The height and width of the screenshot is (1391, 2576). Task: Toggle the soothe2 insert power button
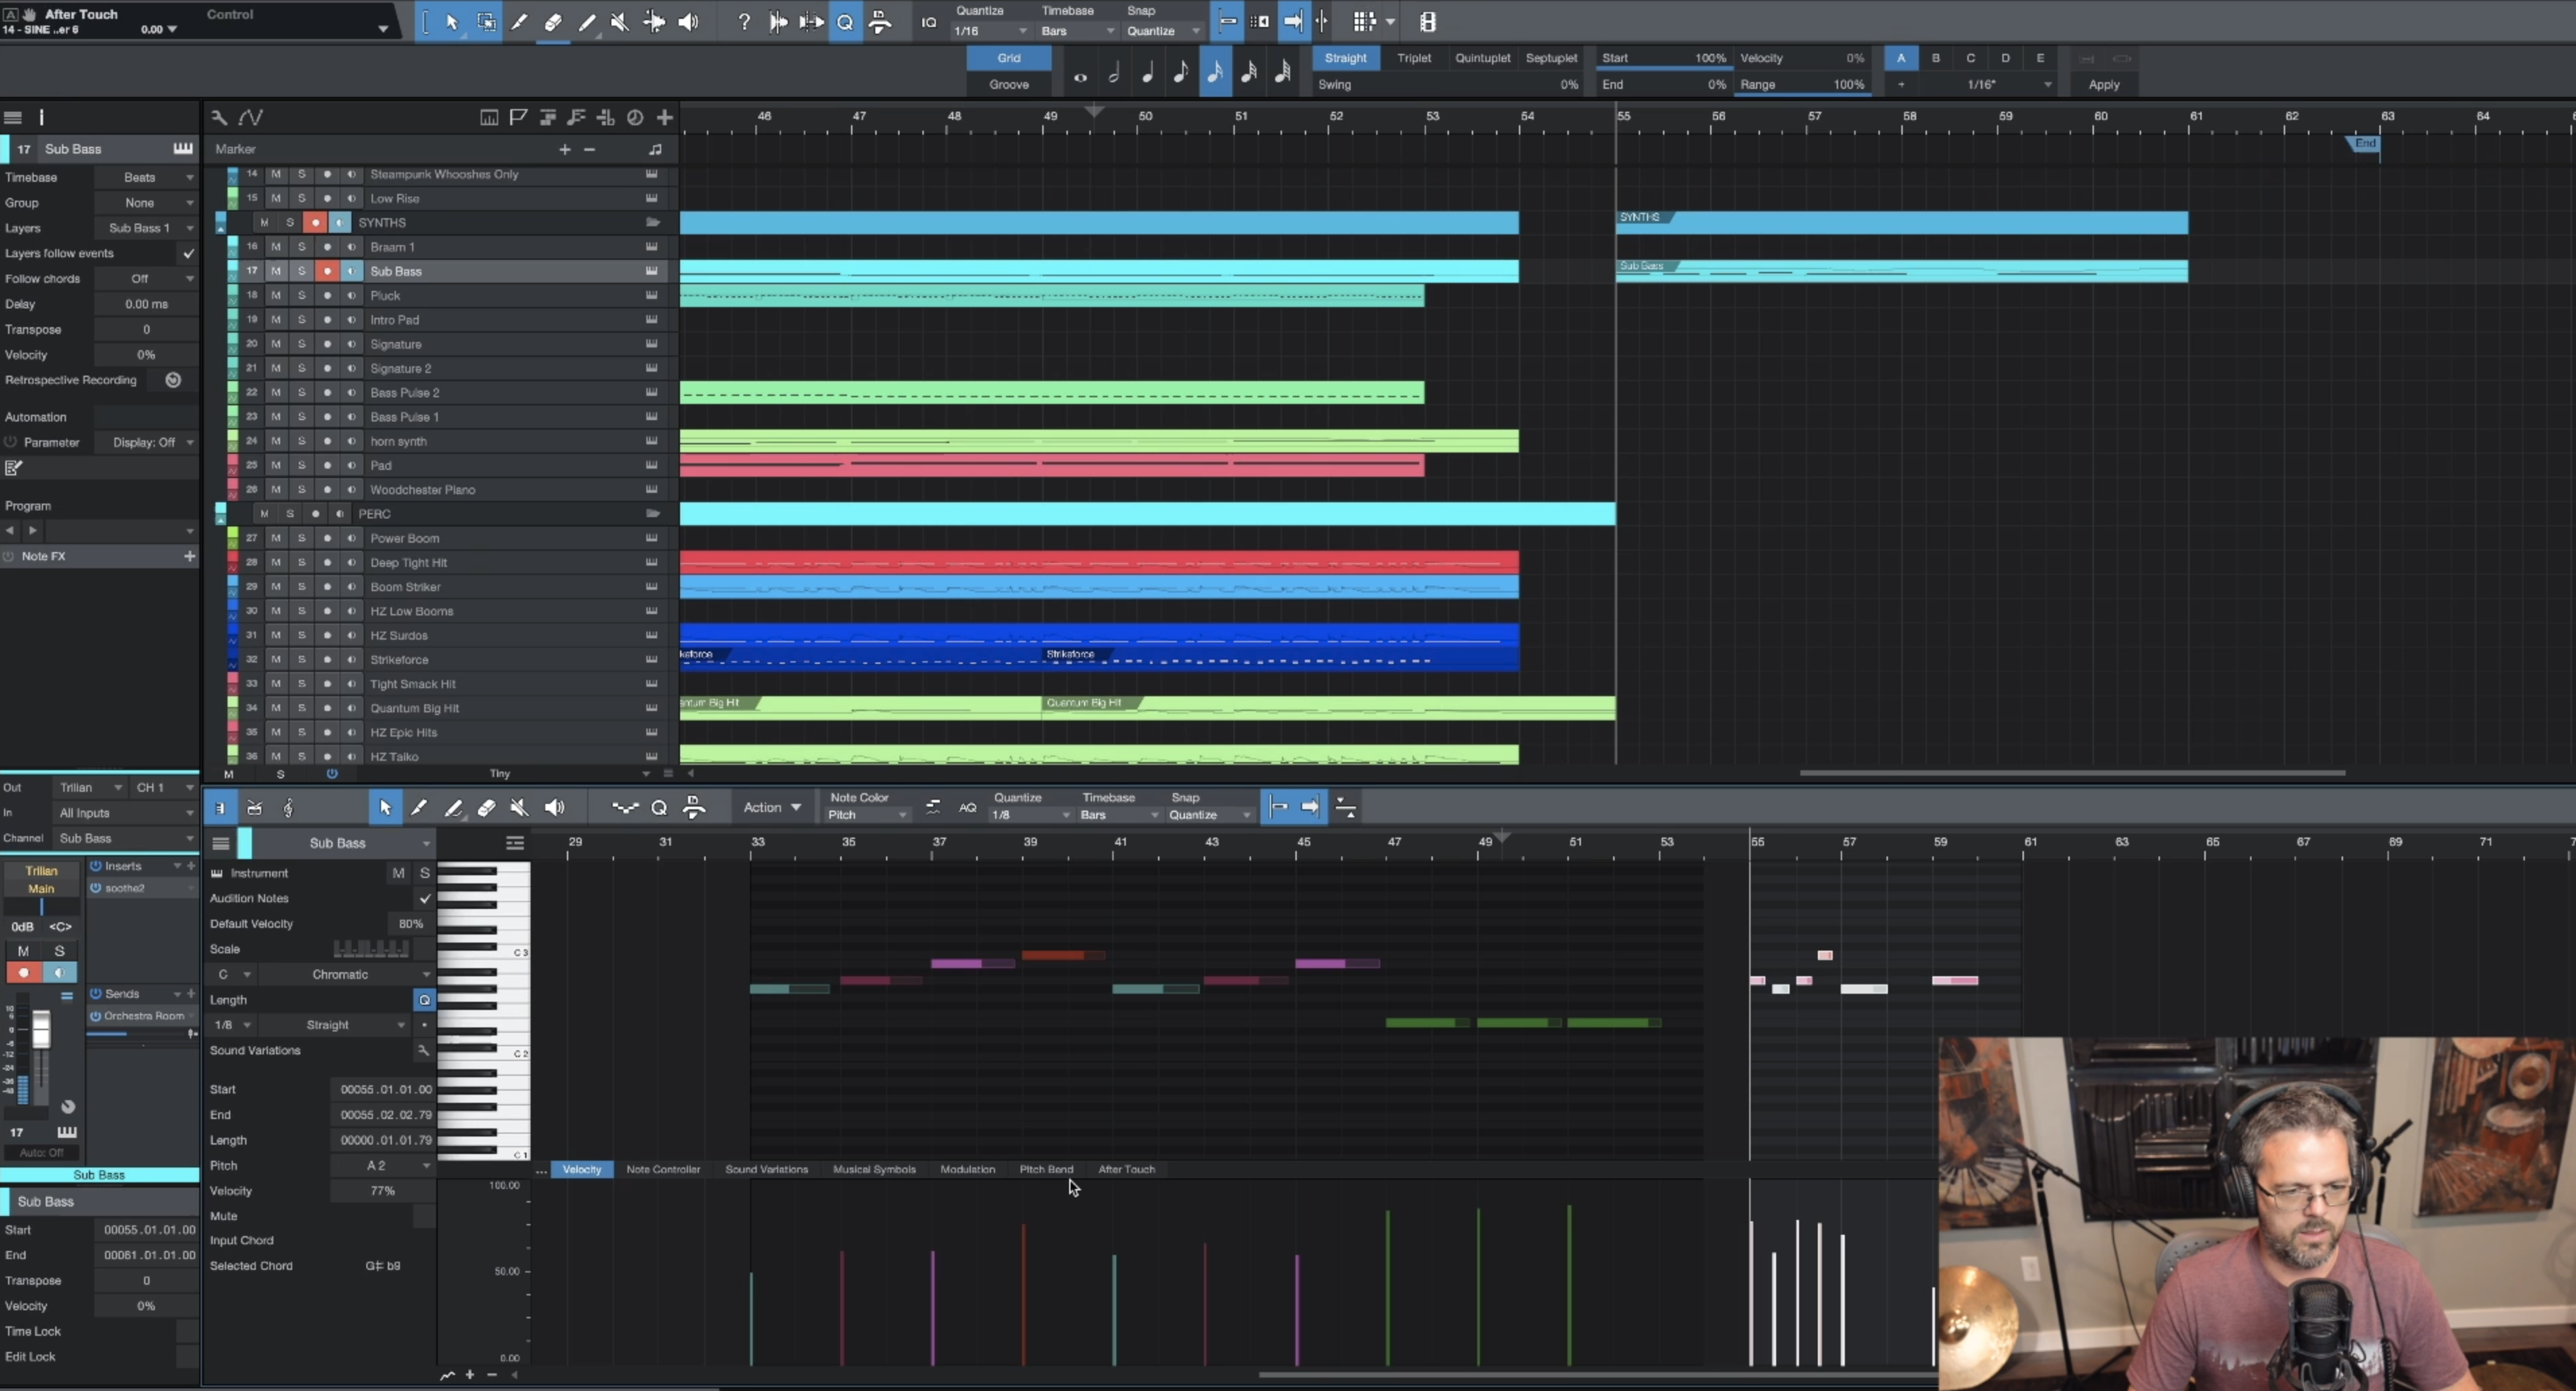click(96, 888)
